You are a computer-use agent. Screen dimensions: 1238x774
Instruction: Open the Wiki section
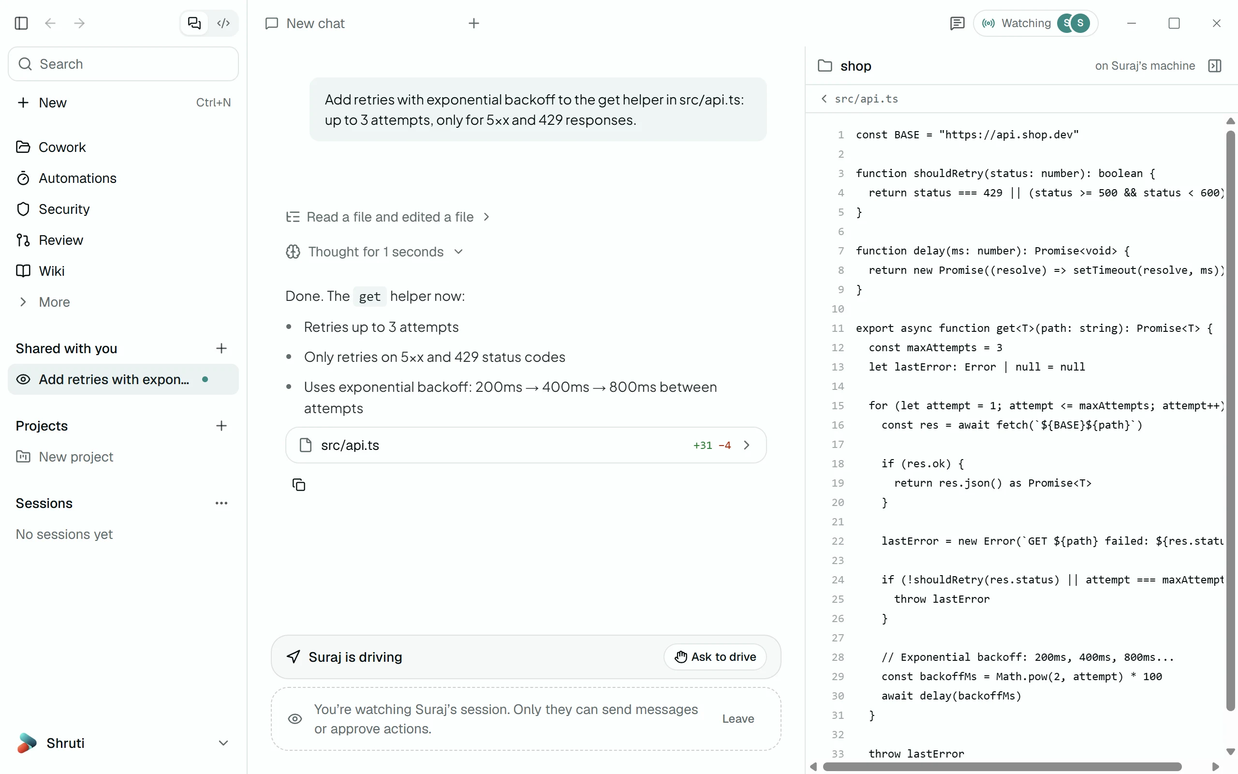click(x=123, y=271)
